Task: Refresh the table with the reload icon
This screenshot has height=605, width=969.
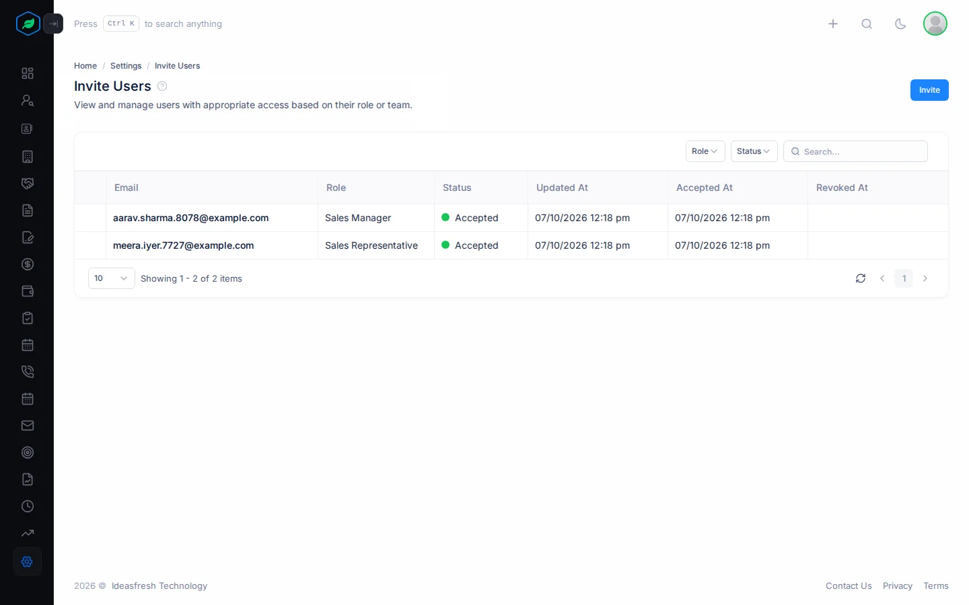Action: pos(861,278)
